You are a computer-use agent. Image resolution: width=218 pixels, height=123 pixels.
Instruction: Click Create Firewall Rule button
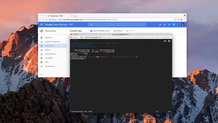100,31
